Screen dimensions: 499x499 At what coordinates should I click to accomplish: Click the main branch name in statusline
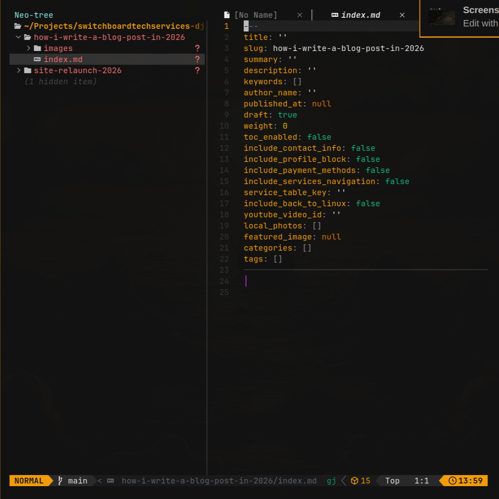coord(78,480)
